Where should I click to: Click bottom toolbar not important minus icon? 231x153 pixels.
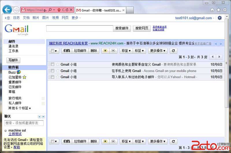[113, 141]
